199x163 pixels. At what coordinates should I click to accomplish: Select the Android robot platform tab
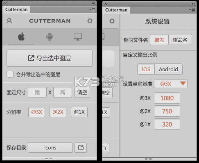coord(50,37)
